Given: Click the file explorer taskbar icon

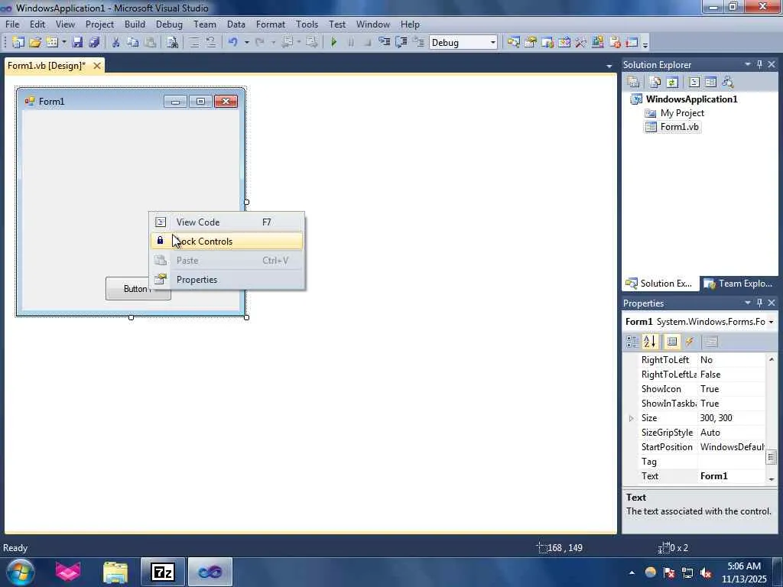Looking at the screenshot, I should [115, 572].
